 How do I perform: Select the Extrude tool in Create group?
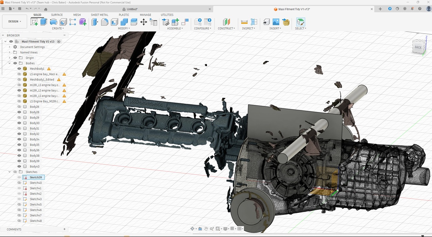(x=44, y=22)
